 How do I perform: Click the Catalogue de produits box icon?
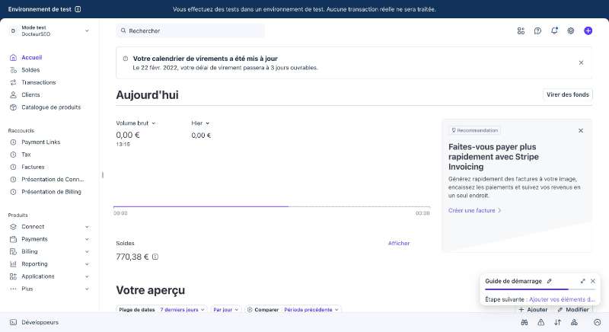pyautogui.click(x=13, y=107)
